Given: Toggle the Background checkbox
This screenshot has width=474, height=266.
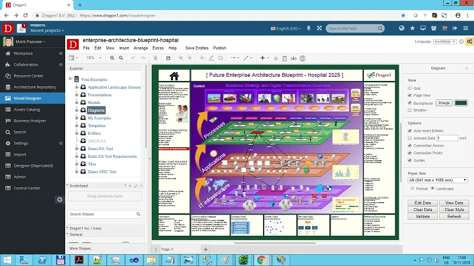Looking at the screenshot, I should [x=409, y=103].
